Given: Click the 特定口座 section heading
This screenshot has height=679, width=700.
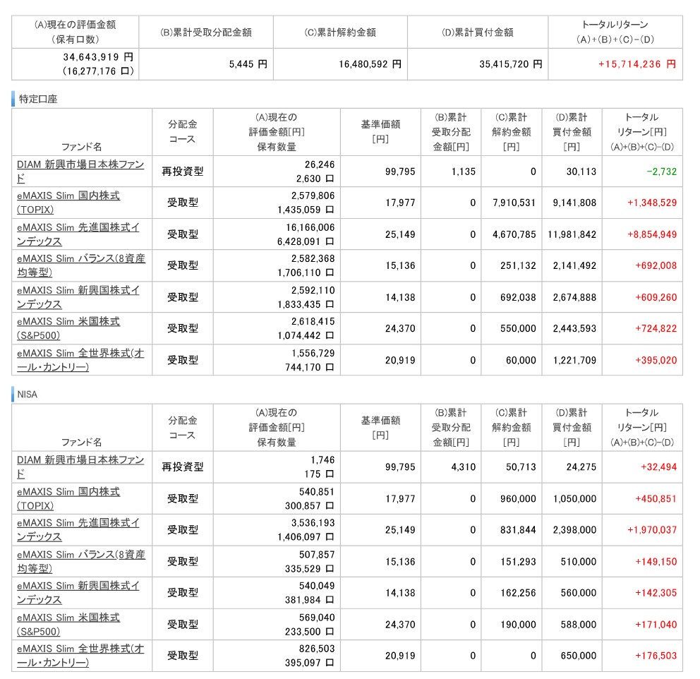Looking at the screenshot, I should 38,99.
